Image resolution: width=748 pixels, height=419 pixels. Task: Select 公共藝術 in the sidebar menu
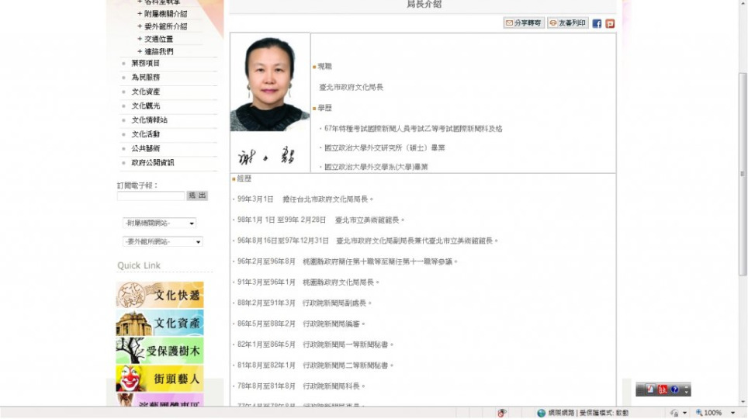pos(146,148)
